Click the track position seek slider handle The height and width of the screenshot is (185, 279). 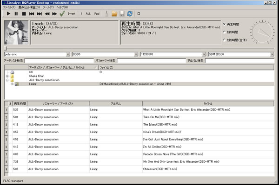click(6, 48)
